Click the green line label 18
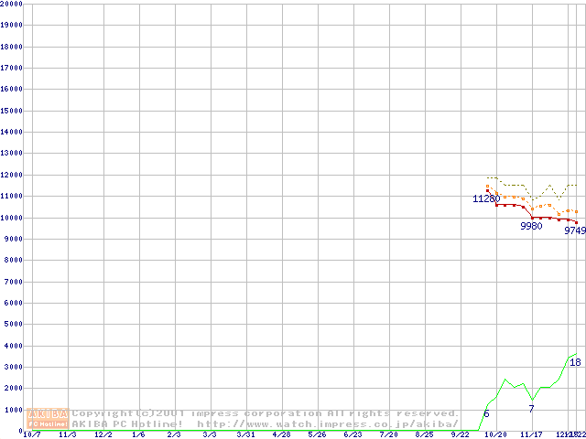Screen dimensions: 586x439 [575, 362]
